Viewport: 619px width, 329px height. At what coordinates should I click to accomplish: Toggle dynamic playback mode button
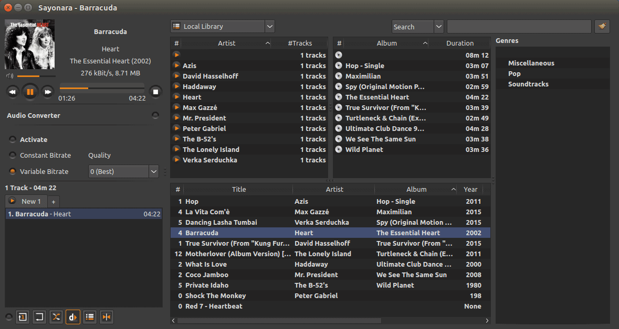point(73,317)
